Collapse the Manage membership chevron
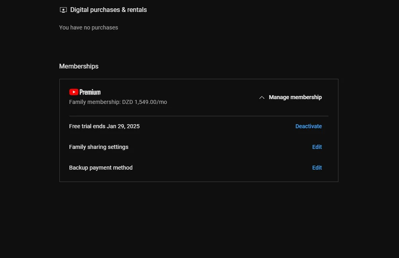 coord(261,98)
